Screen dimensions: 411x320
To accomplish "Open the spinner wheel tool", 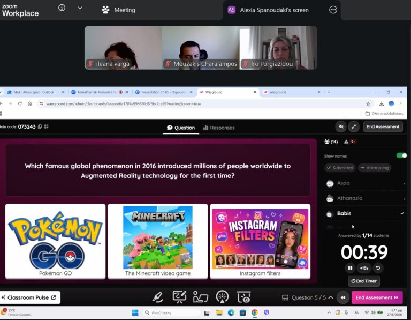I will 222,297.
